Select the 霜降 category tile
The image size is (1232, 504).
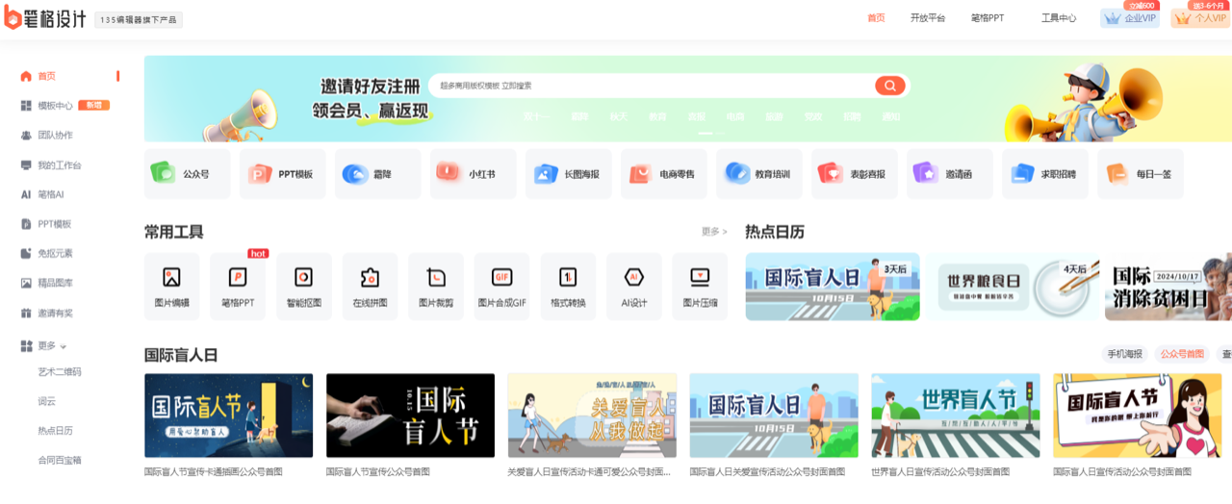click(x=377, y=174)
